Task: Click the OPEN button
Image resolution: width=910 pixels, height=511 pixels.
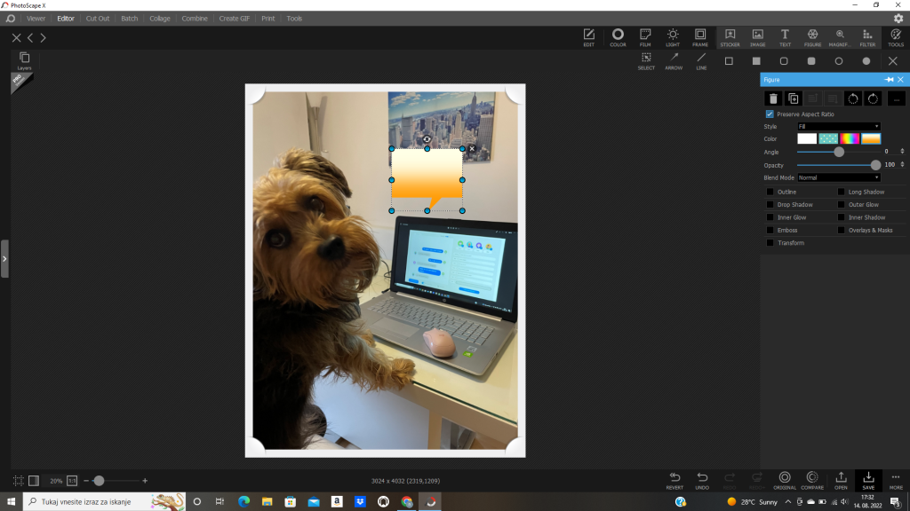Action: point(841,481)
